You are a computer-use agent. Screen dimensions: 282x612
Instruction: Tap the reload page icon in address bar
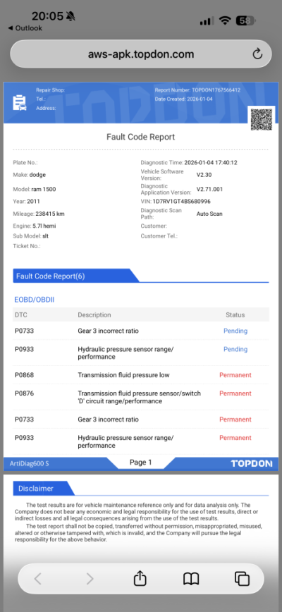[x=257, y=54]
